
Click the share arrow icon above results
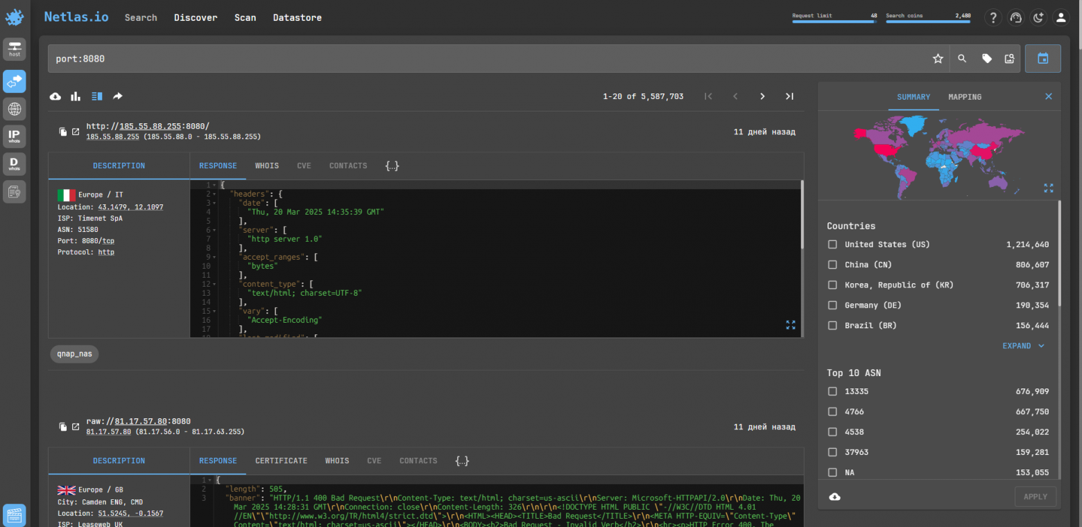[117, 96]
